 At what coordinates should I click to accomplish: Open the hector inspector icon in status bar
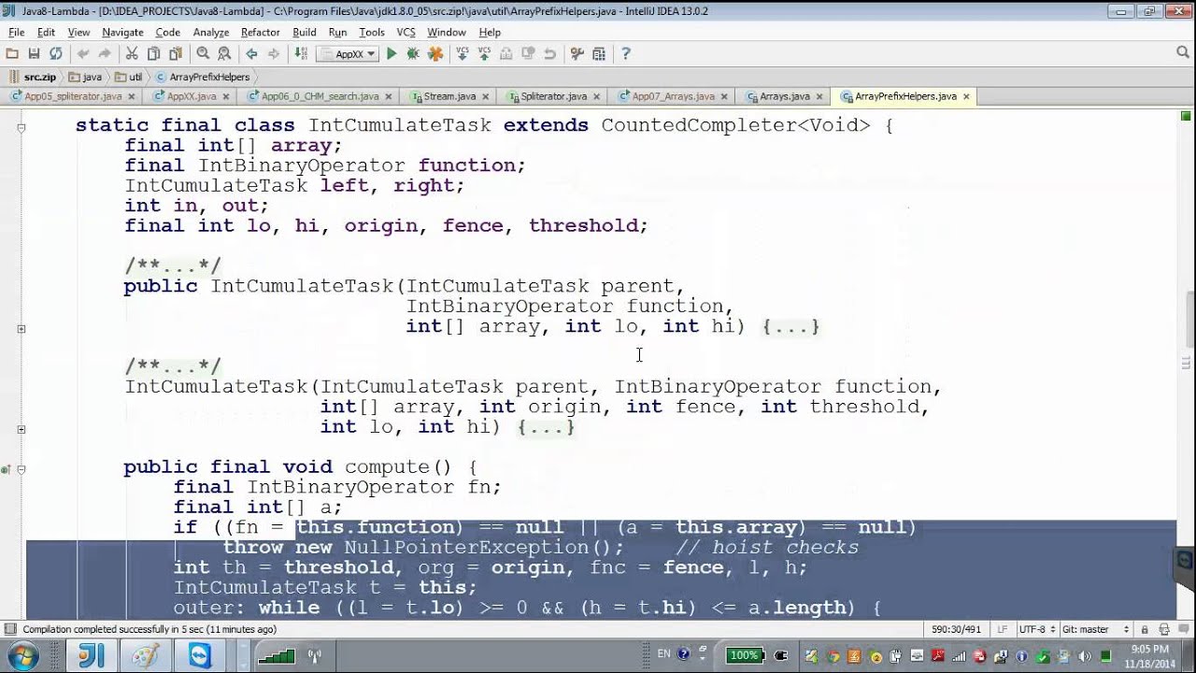point(1164,629)
